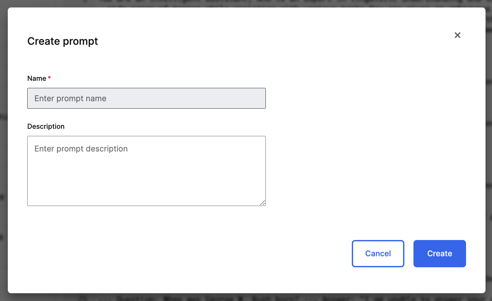Click the "Enter prompt description" placeholder text
The height and width of the screenshot is (301, 492).
[x=81, y=149]
